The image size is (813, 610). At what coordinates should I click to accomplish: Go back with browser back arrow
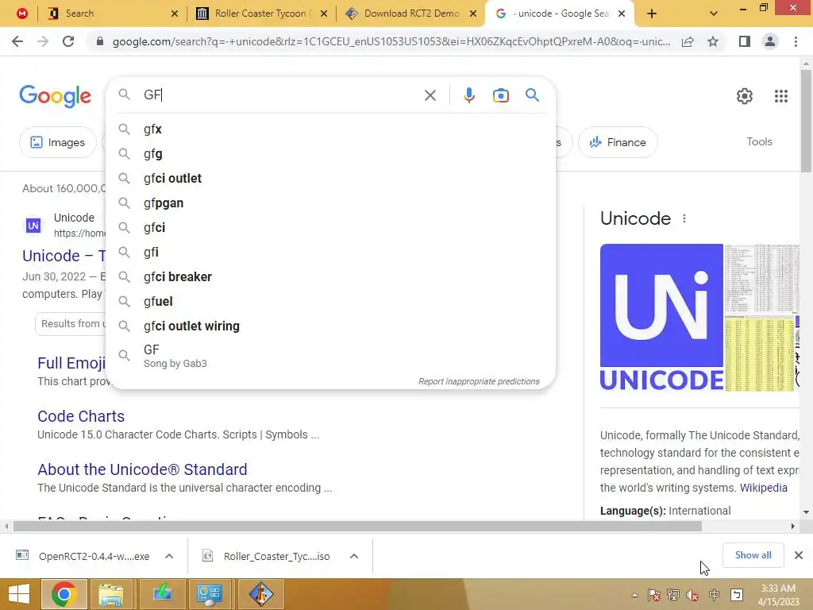click(x=17, y=41)
